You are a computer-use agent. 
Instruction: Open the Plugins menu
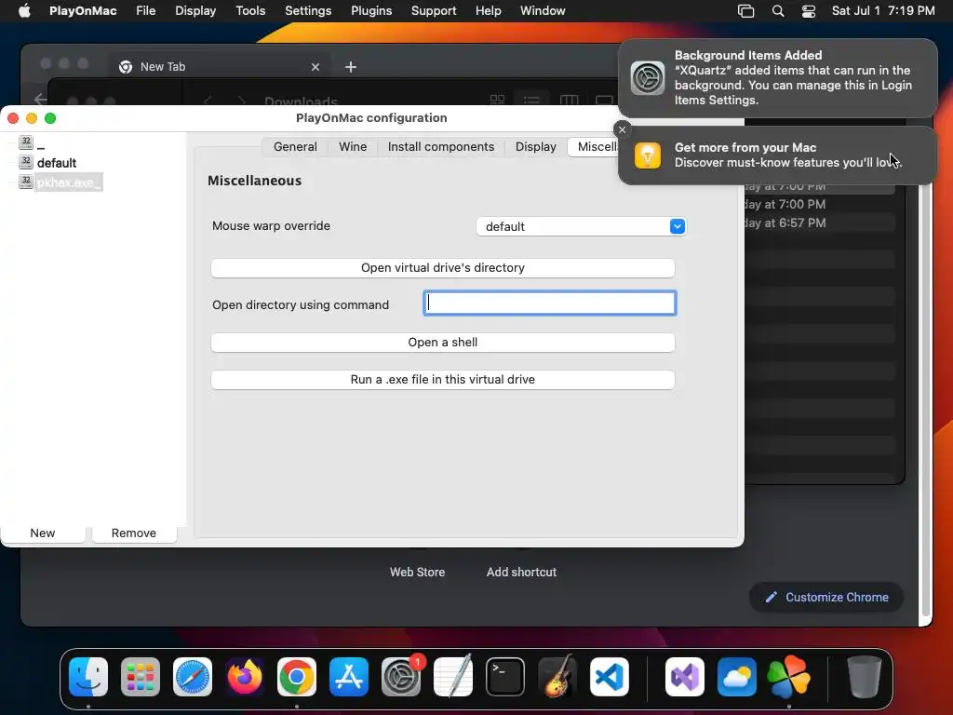point(371,11)
